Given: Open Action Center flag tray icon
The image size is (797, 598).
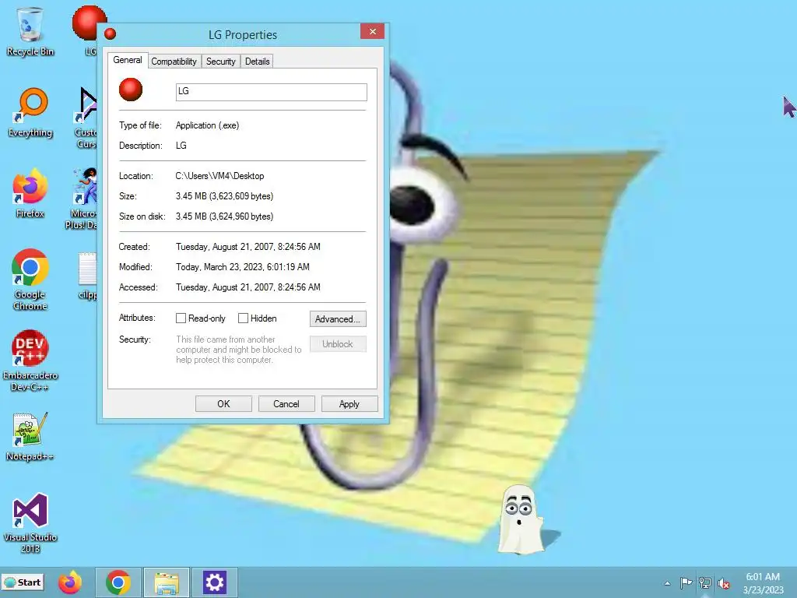Looking at the screenshot, I should tap(686, 582).
